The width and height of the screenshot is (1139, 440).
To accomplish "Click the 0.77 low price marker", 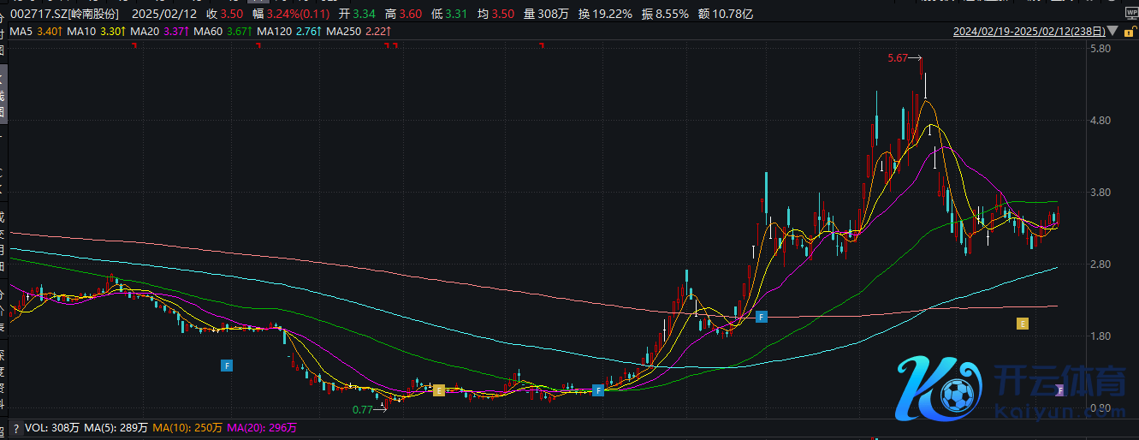I will pyautogui.click(x=362, y=410).
